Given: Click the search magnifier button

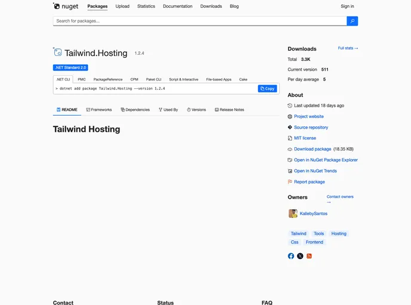Looking at the screenshot, I should (352, 21).
